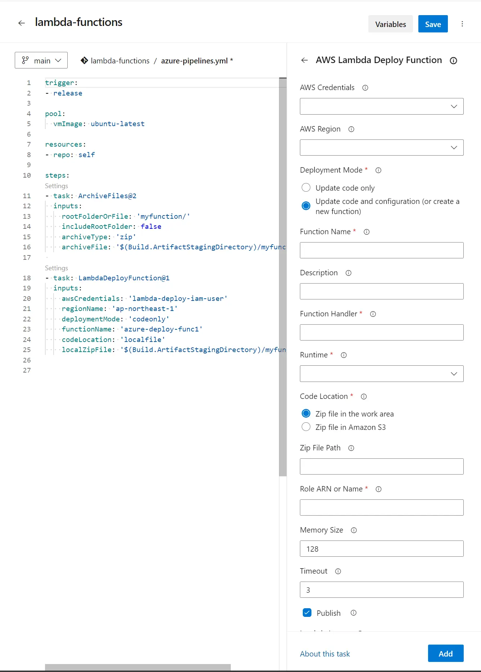Click 'steps' keyword on line 10
481x672 pixels.
(55, 175)
